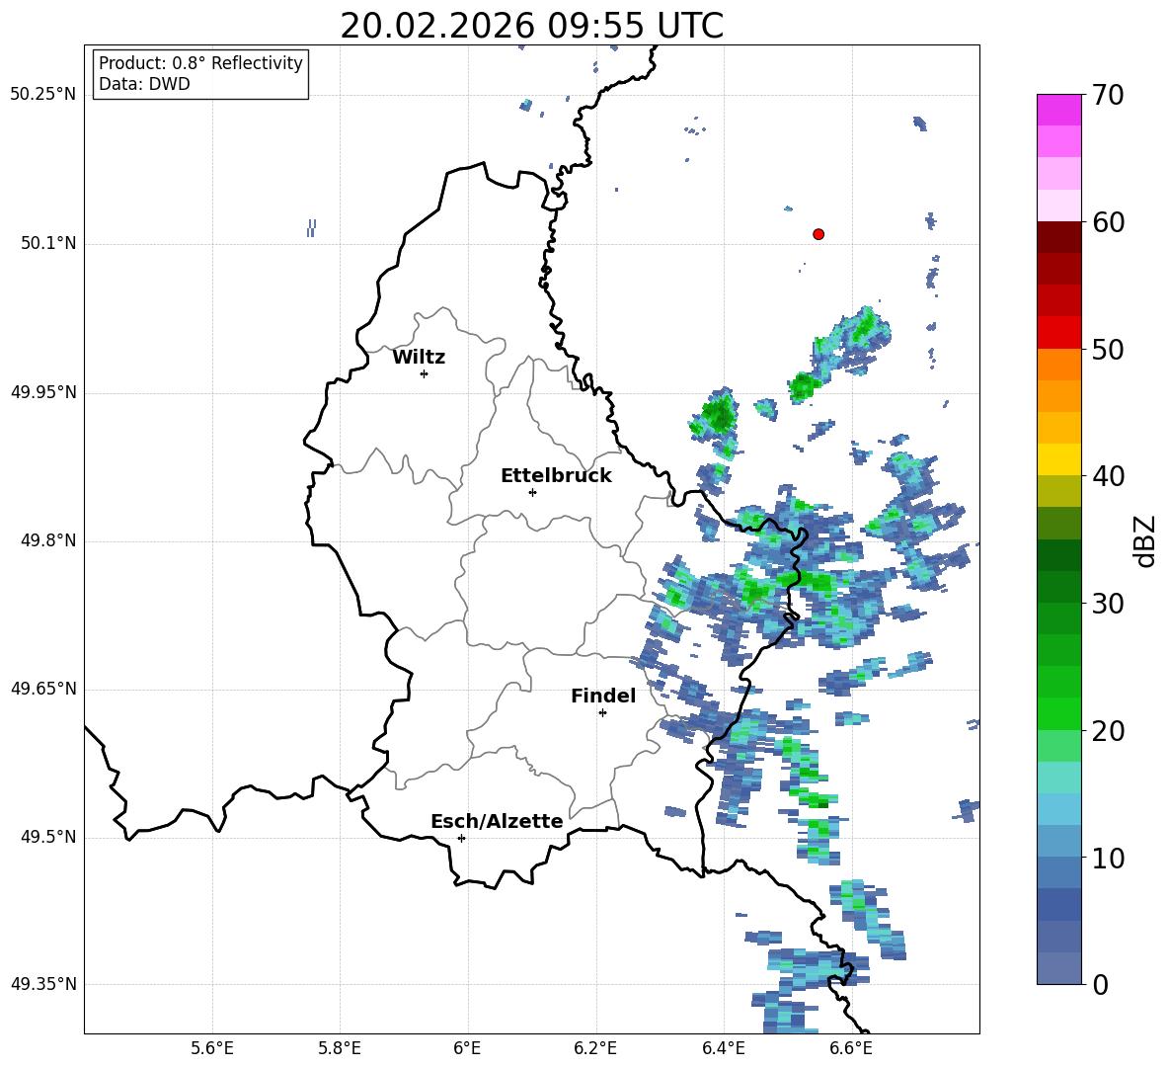This screenshot has height=1068, width=1169.
Task: Click the latitude label 50.25°N
Action: coord(43,95)
